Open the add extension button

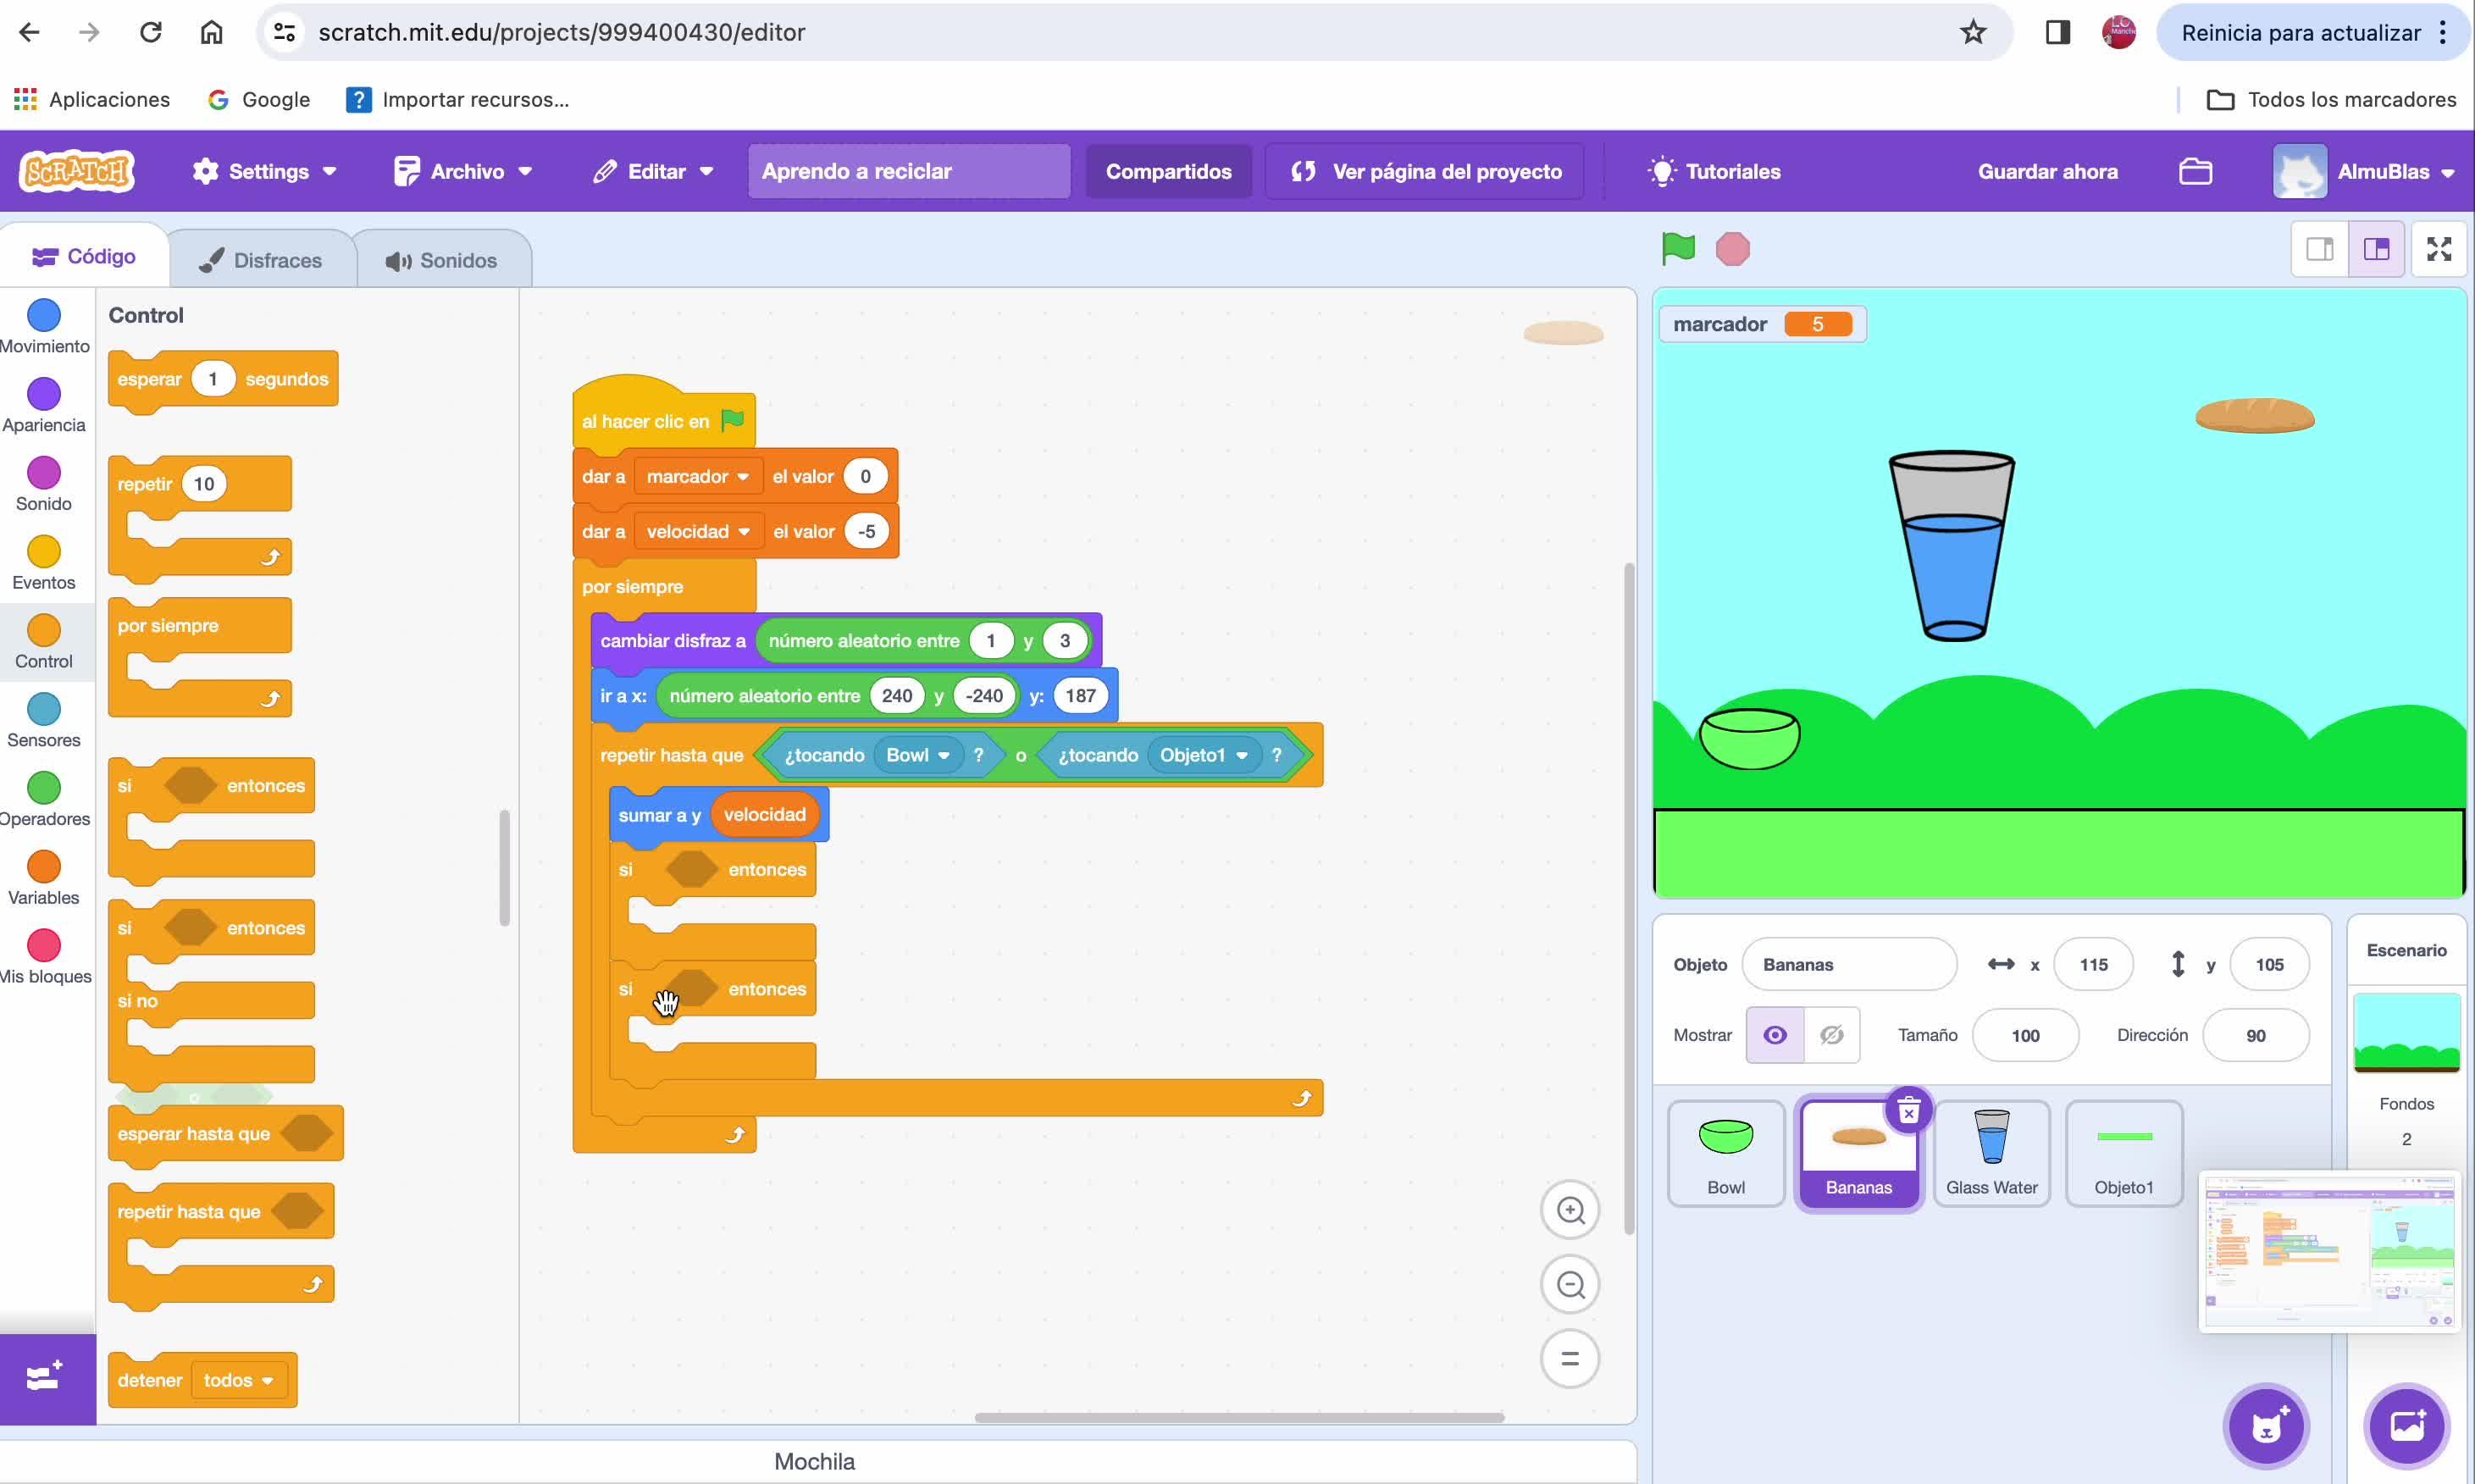coord(47,1378)
